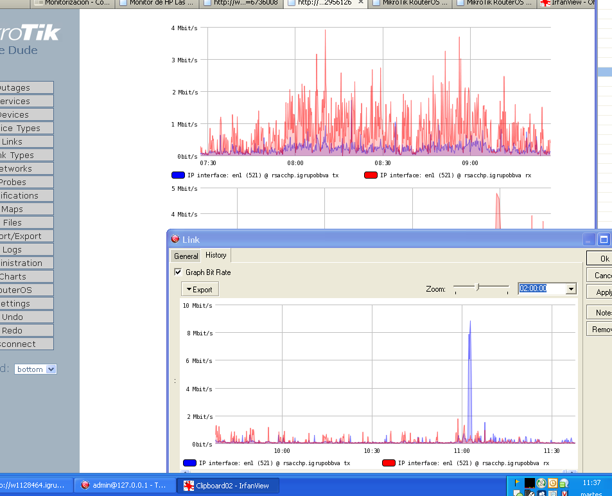Click the 02:00:00 time input field

[542, 288]
